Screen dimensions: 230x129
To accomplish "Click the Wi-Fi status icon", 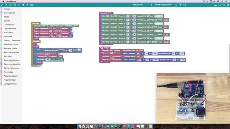I will click(211, 1).
